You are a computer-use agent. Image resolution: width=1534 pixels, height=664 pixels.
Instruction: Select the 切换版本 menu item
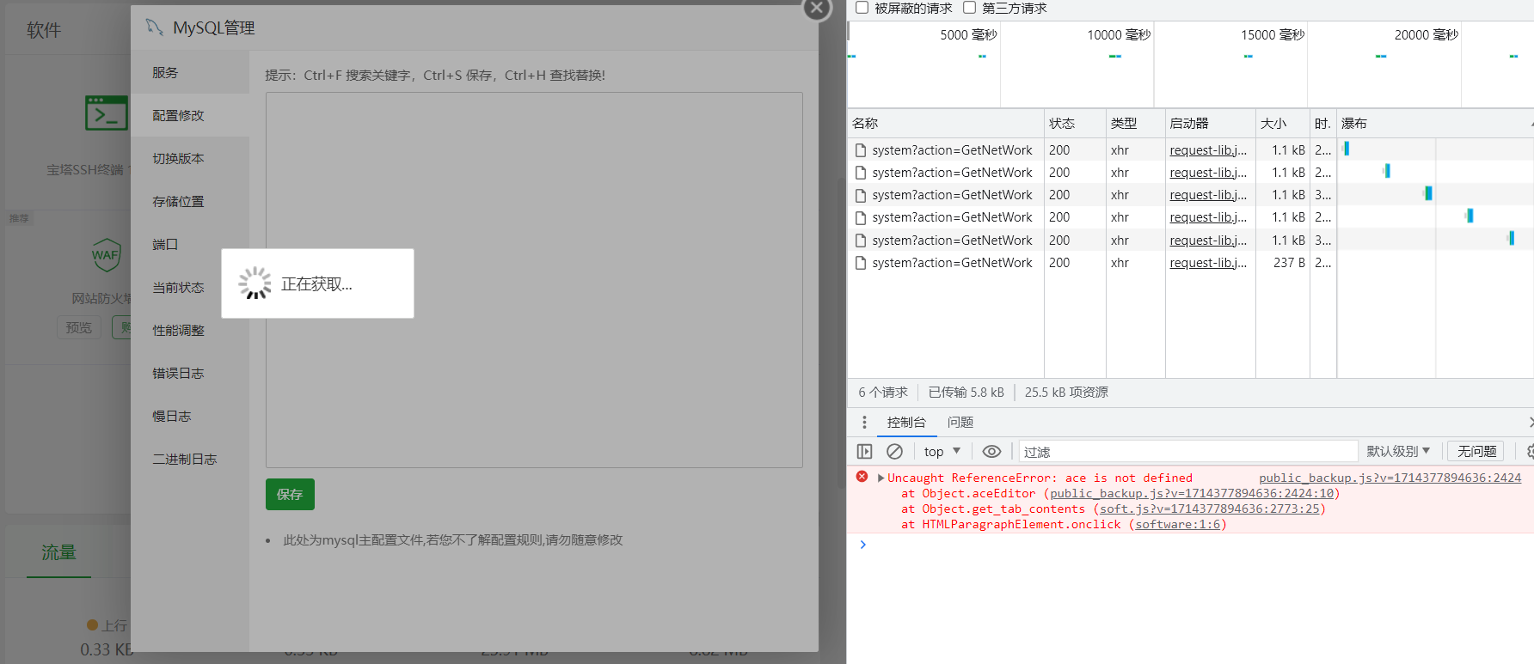pyautogui.click(x=190, y=158)
